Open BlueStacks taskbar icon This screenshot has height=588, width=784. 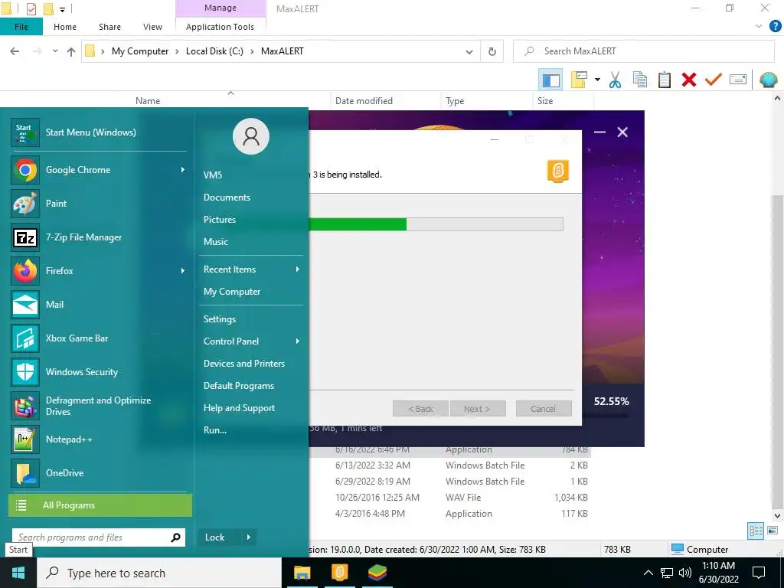coord(377,573)
